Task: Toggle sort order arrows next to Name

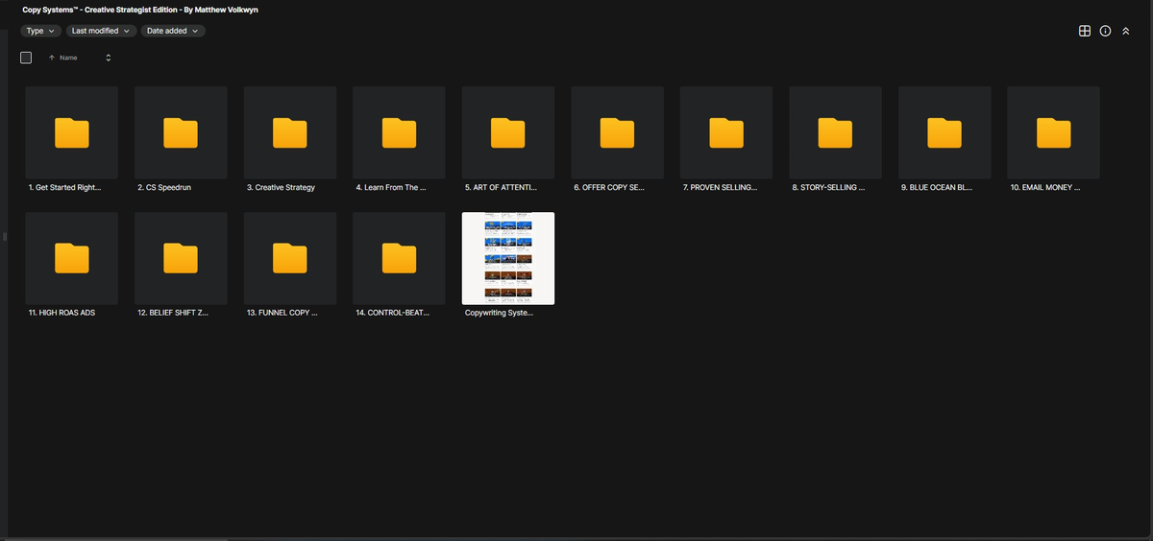Action: (108, 59)
